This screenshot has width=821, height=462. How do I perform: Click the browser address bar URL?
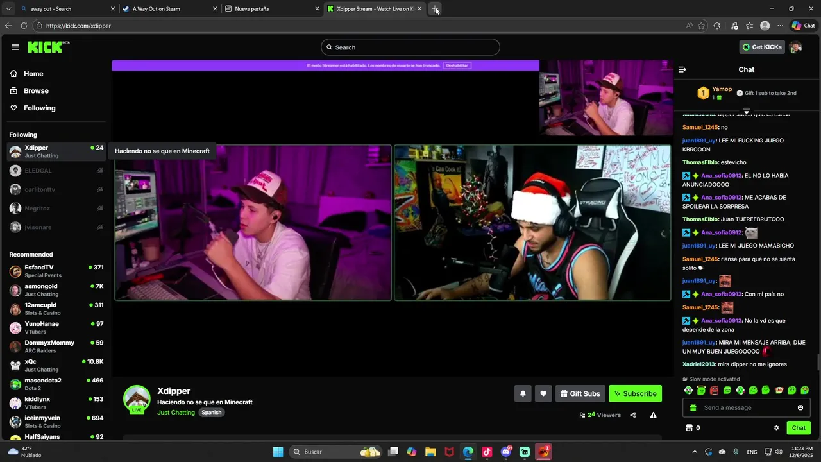78,26
